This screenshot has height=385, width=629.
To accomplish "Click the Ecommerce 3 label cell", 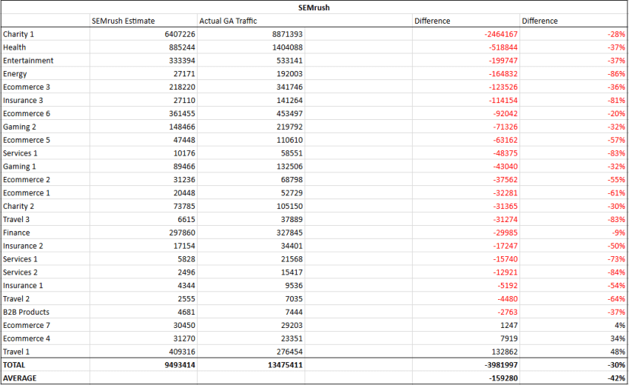I will (45, 87).
